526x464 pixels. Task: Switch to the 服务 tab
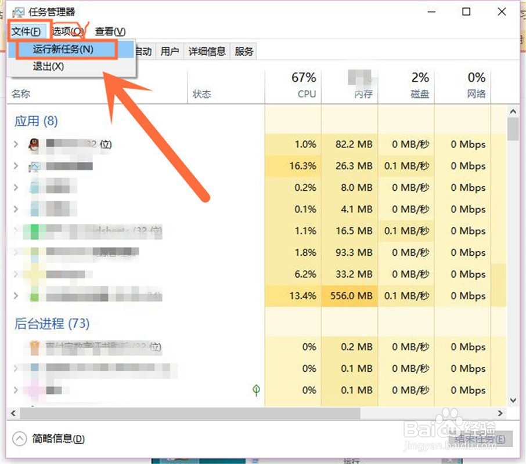243,51
